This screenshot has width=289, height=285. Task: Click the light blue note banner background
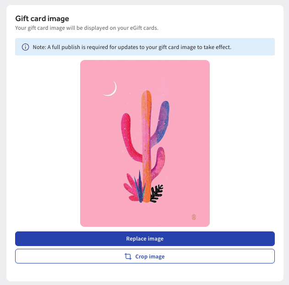click(256, 47)
